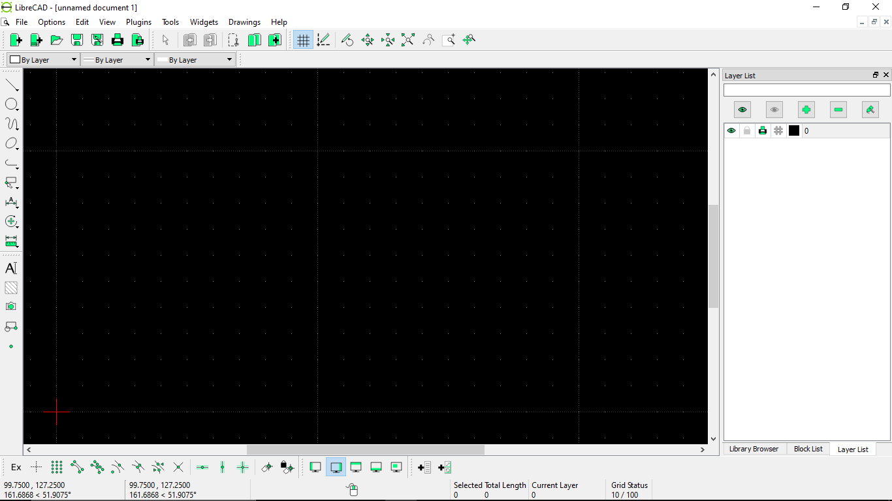
Task: Open a saved drawing file
Action: [x=57, y=40]
